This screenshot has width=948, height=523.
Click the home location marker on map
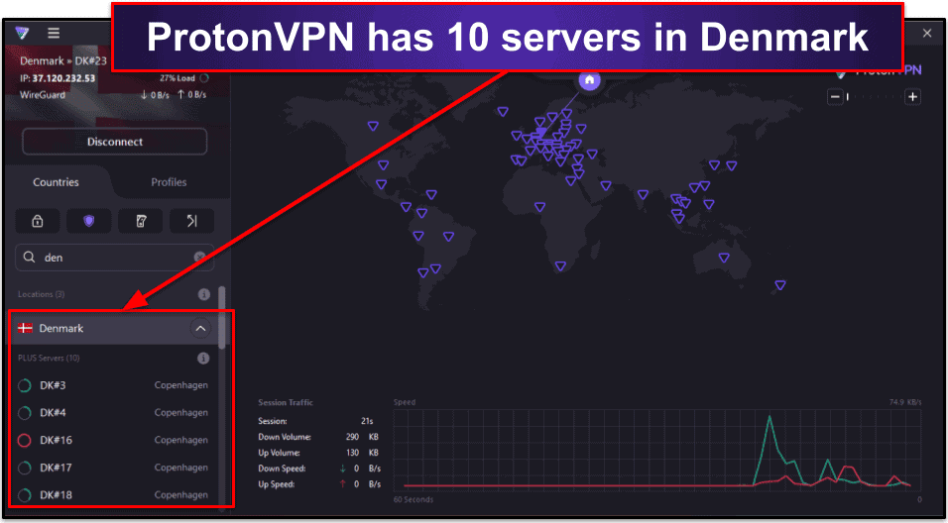[x=589, y=80]
